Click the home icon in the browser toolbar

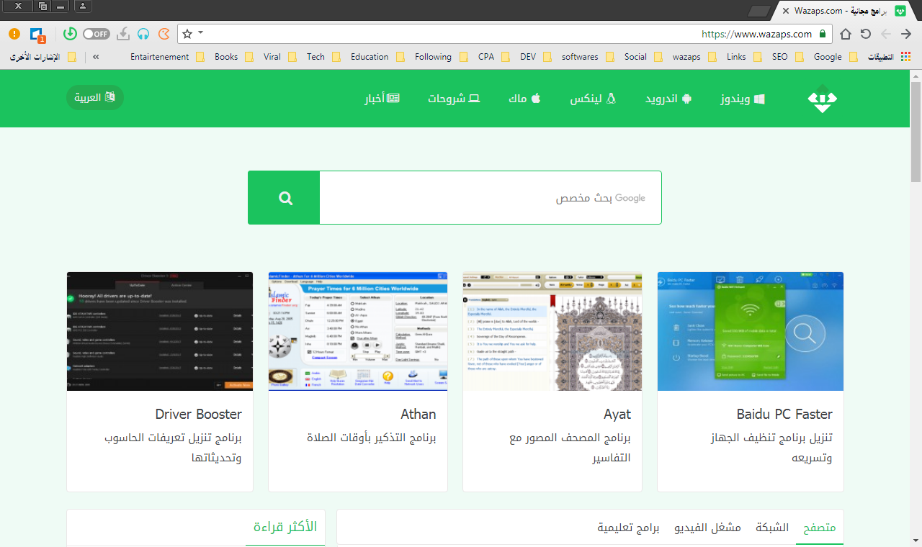846,34
